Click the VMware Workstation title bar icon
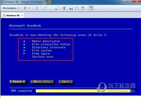 coord(2,2)
